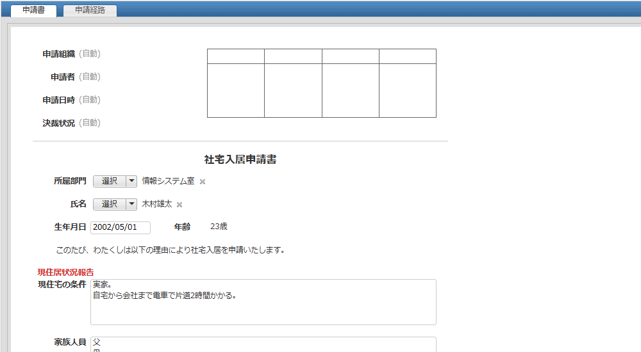
Task: Expand the dropdown arrow beside 所属部門 選択
Action: tap(131, 181)
